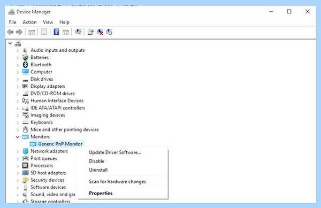Click the Imaging devices category icon

click(25, 115)
